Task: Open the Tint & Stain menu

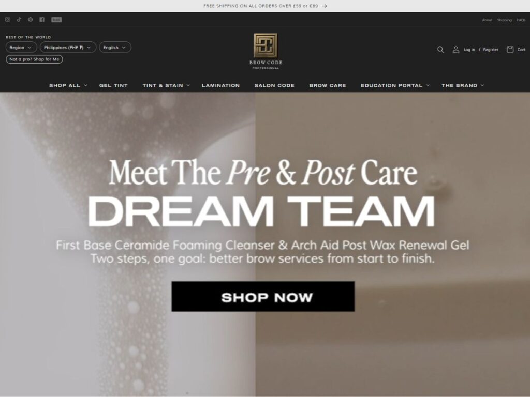Action: click(x=166, y=85)
